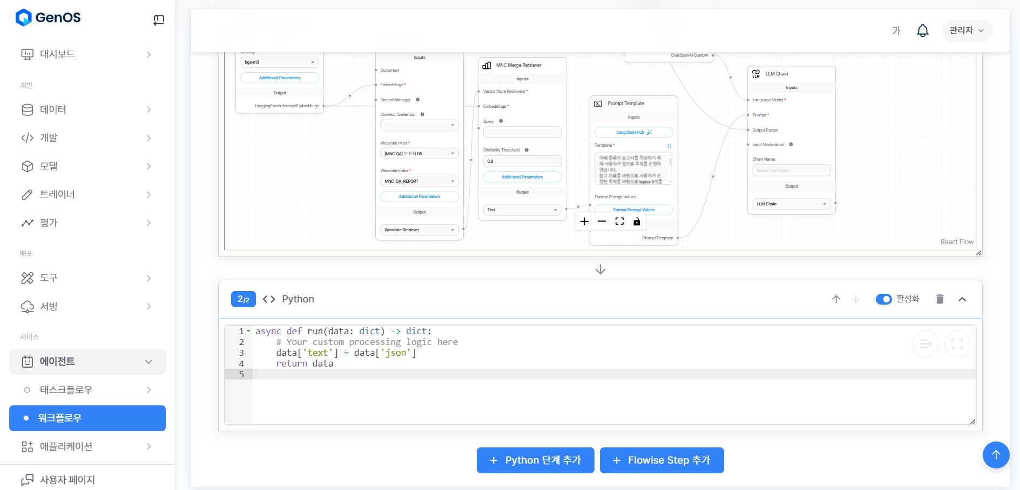Click the Flowise Step 추가 button
This screenshot has width=1020, height=490.
661,460
